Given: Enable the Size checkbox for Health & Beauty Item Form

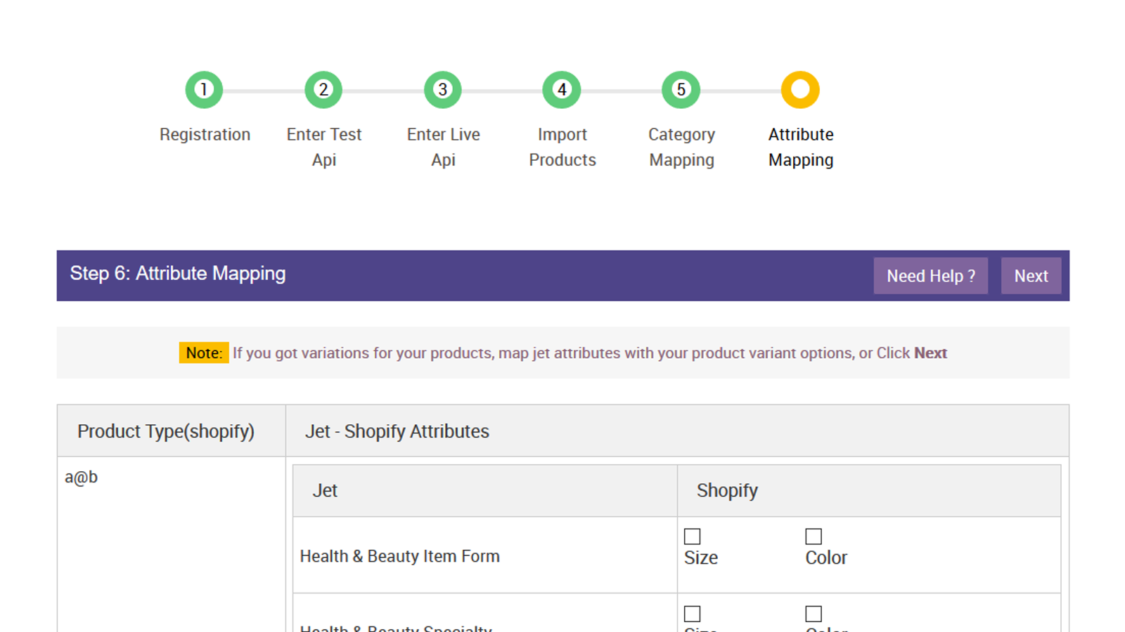Looking at the screenshot, I should pos(692,536).
